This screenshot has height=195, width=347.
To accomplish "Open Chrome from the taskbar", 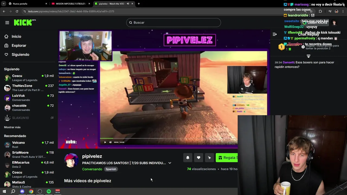I will [x=31, y=191].
